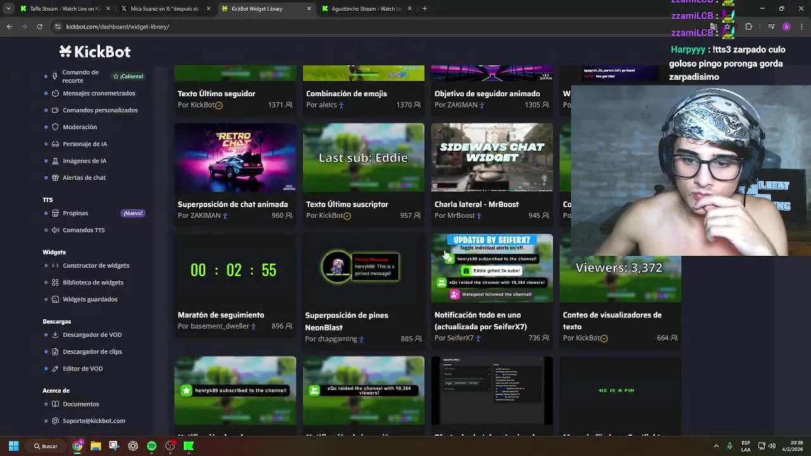
Task: Open the Maratón de seguimiento timer thumbnail
Action: coord(235,269)
